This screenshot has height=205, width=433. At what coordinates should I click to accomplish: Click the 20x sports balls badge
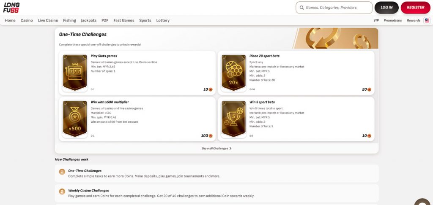point(233,73)
